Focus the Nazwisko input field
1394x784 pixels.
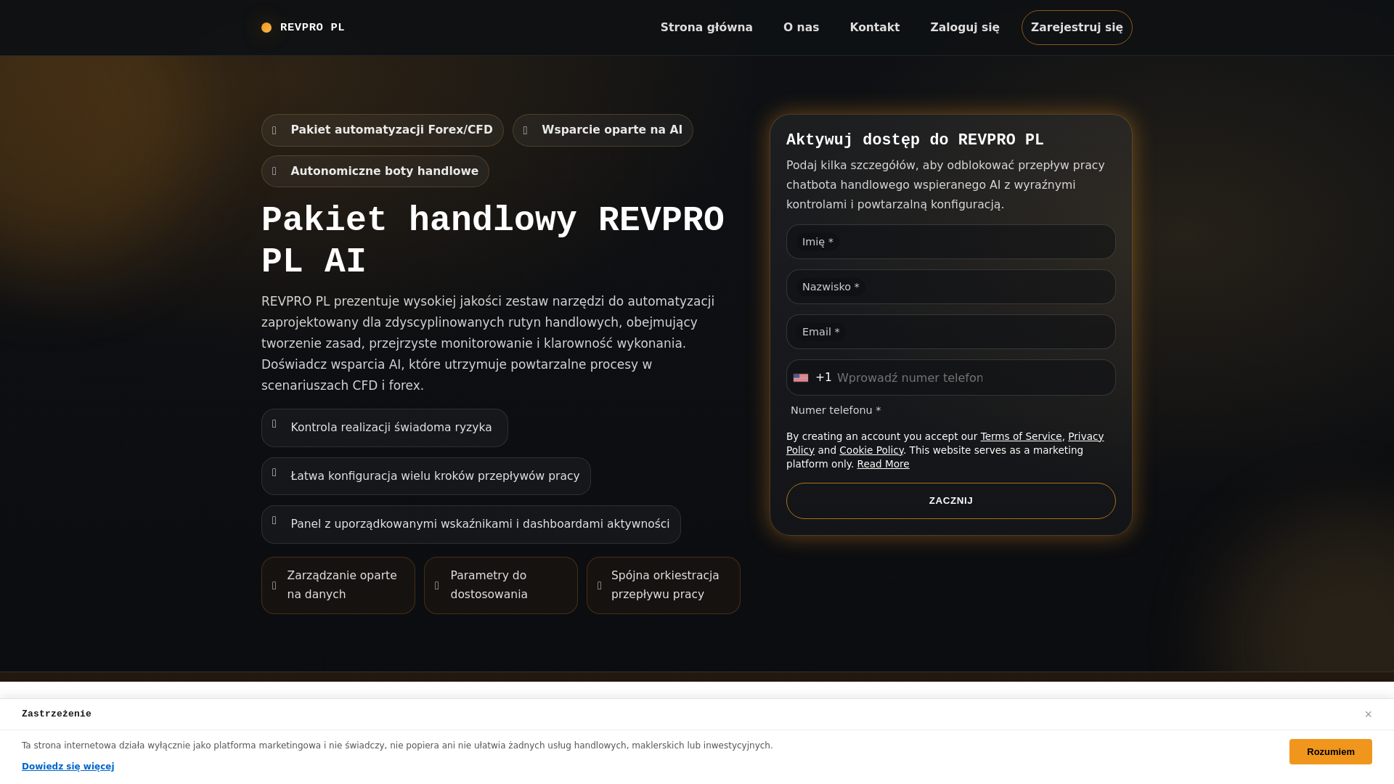(950, 287)
